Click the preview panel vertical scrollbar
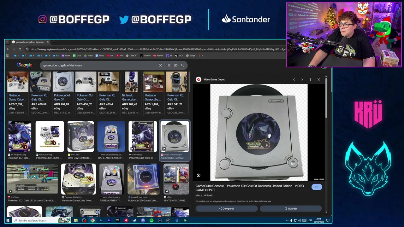Image resolution: width=404 pixels, height=227 pixels. coord(326,98)
